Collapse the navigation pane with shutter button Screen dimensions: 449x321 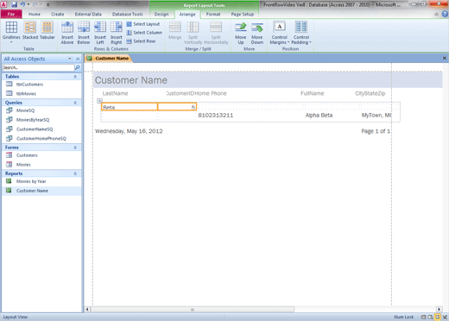point(78,59)
